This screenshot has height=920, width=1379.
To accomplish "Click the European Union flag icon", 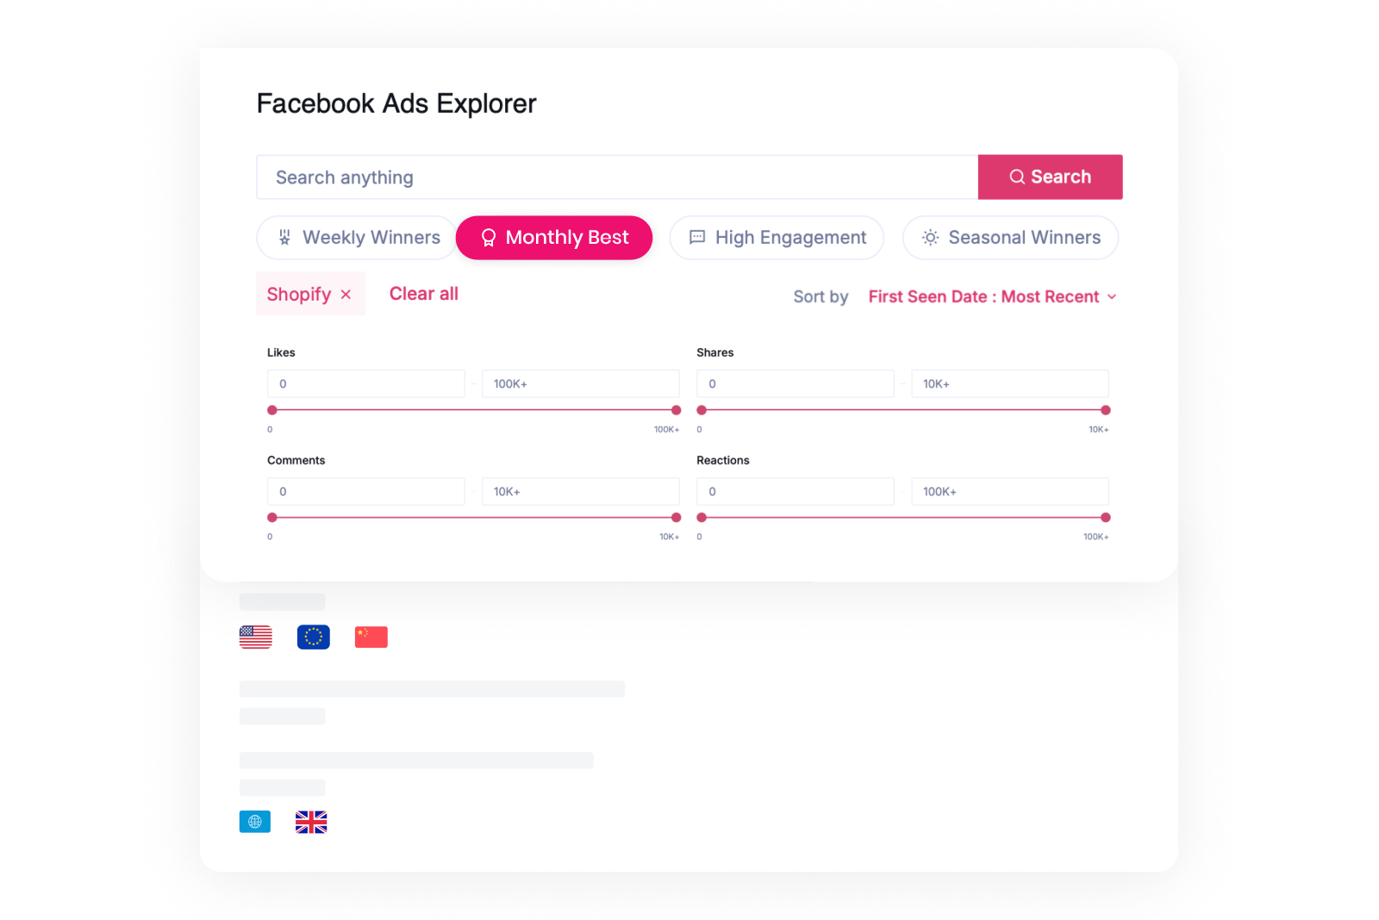I will 313,637.
